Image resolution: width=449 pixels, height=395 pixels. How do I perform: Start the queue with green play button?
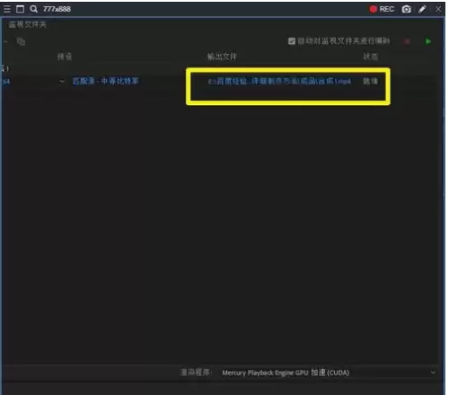click(x=428, y=41)
